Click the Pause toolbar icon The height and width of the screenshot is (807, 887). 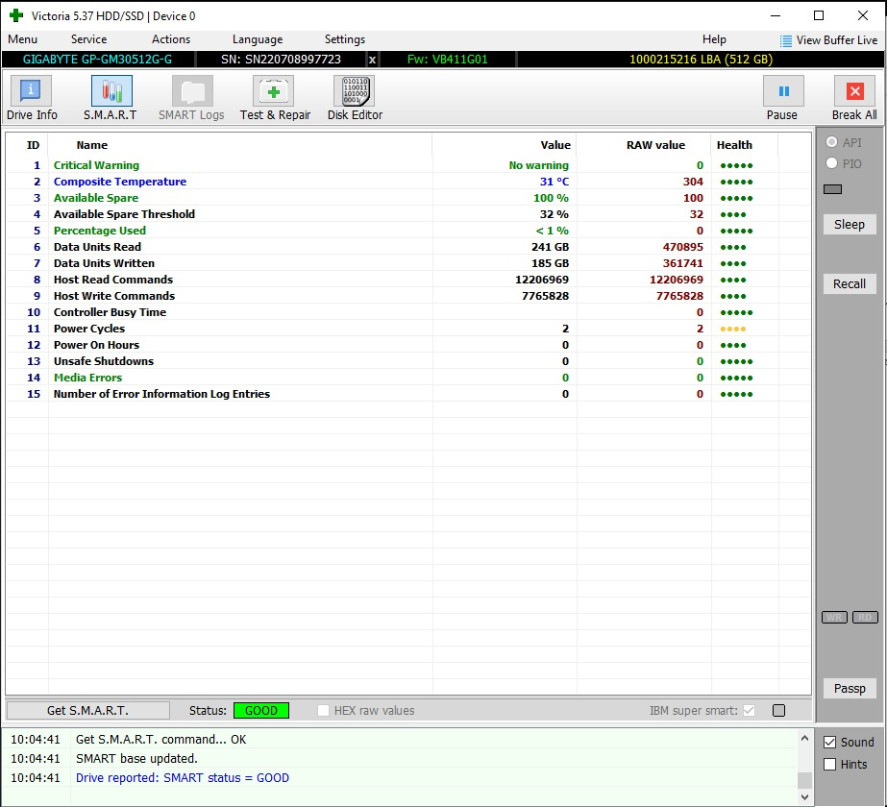[x=782, y=99]
